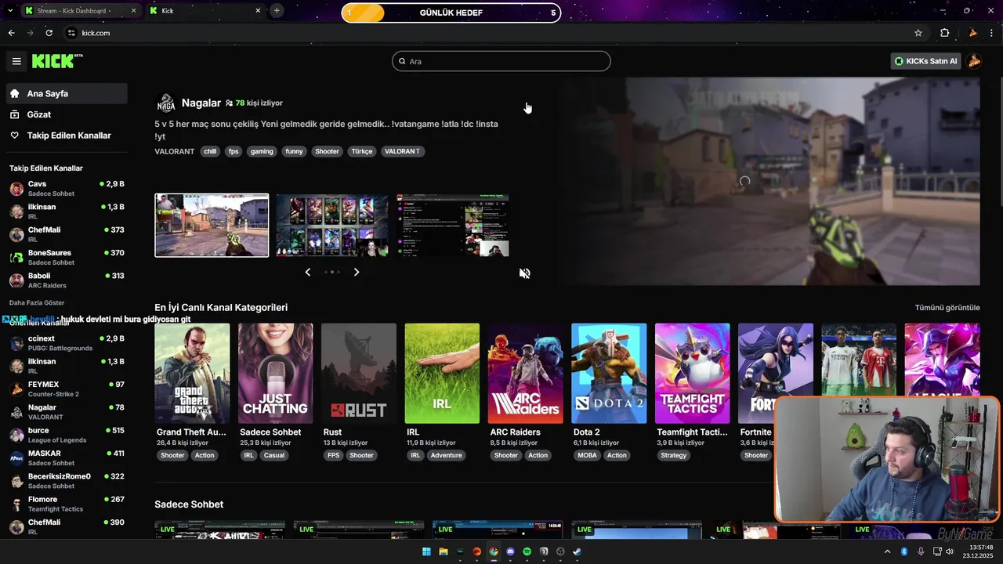Expand the system tray hidden icons chevron
The width and height of the screenshot is (1003, 564).
[x=888, y=551]
